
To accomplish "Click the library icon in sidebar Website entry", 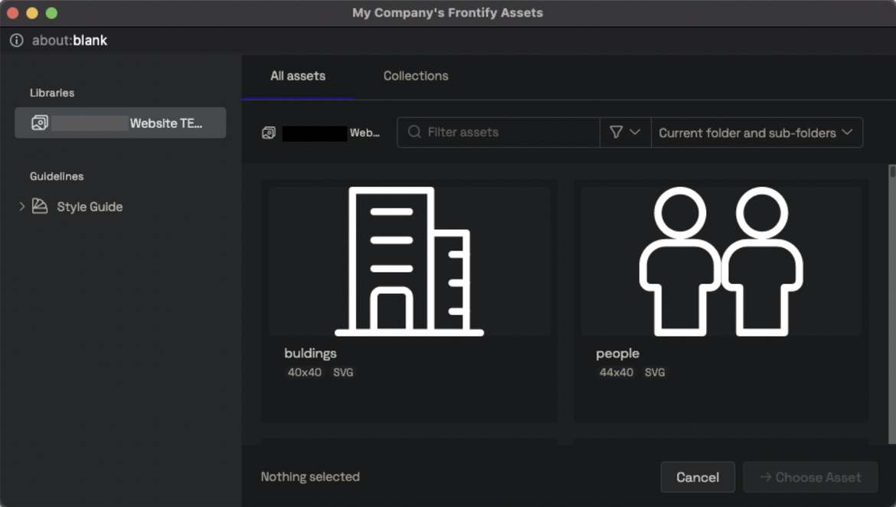I will (39, 123).
